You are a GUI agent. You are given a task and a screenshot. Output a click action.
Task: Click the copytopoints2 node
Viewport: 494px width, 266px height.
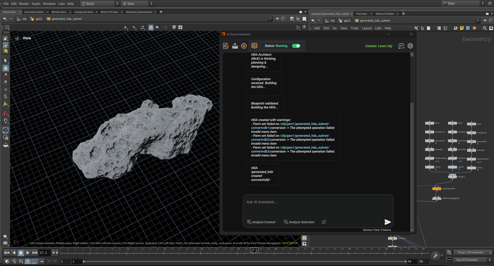coord(437,189)
